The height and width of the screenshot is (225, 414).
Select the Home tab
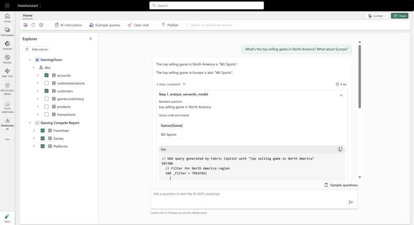click(x=28, y=16)
